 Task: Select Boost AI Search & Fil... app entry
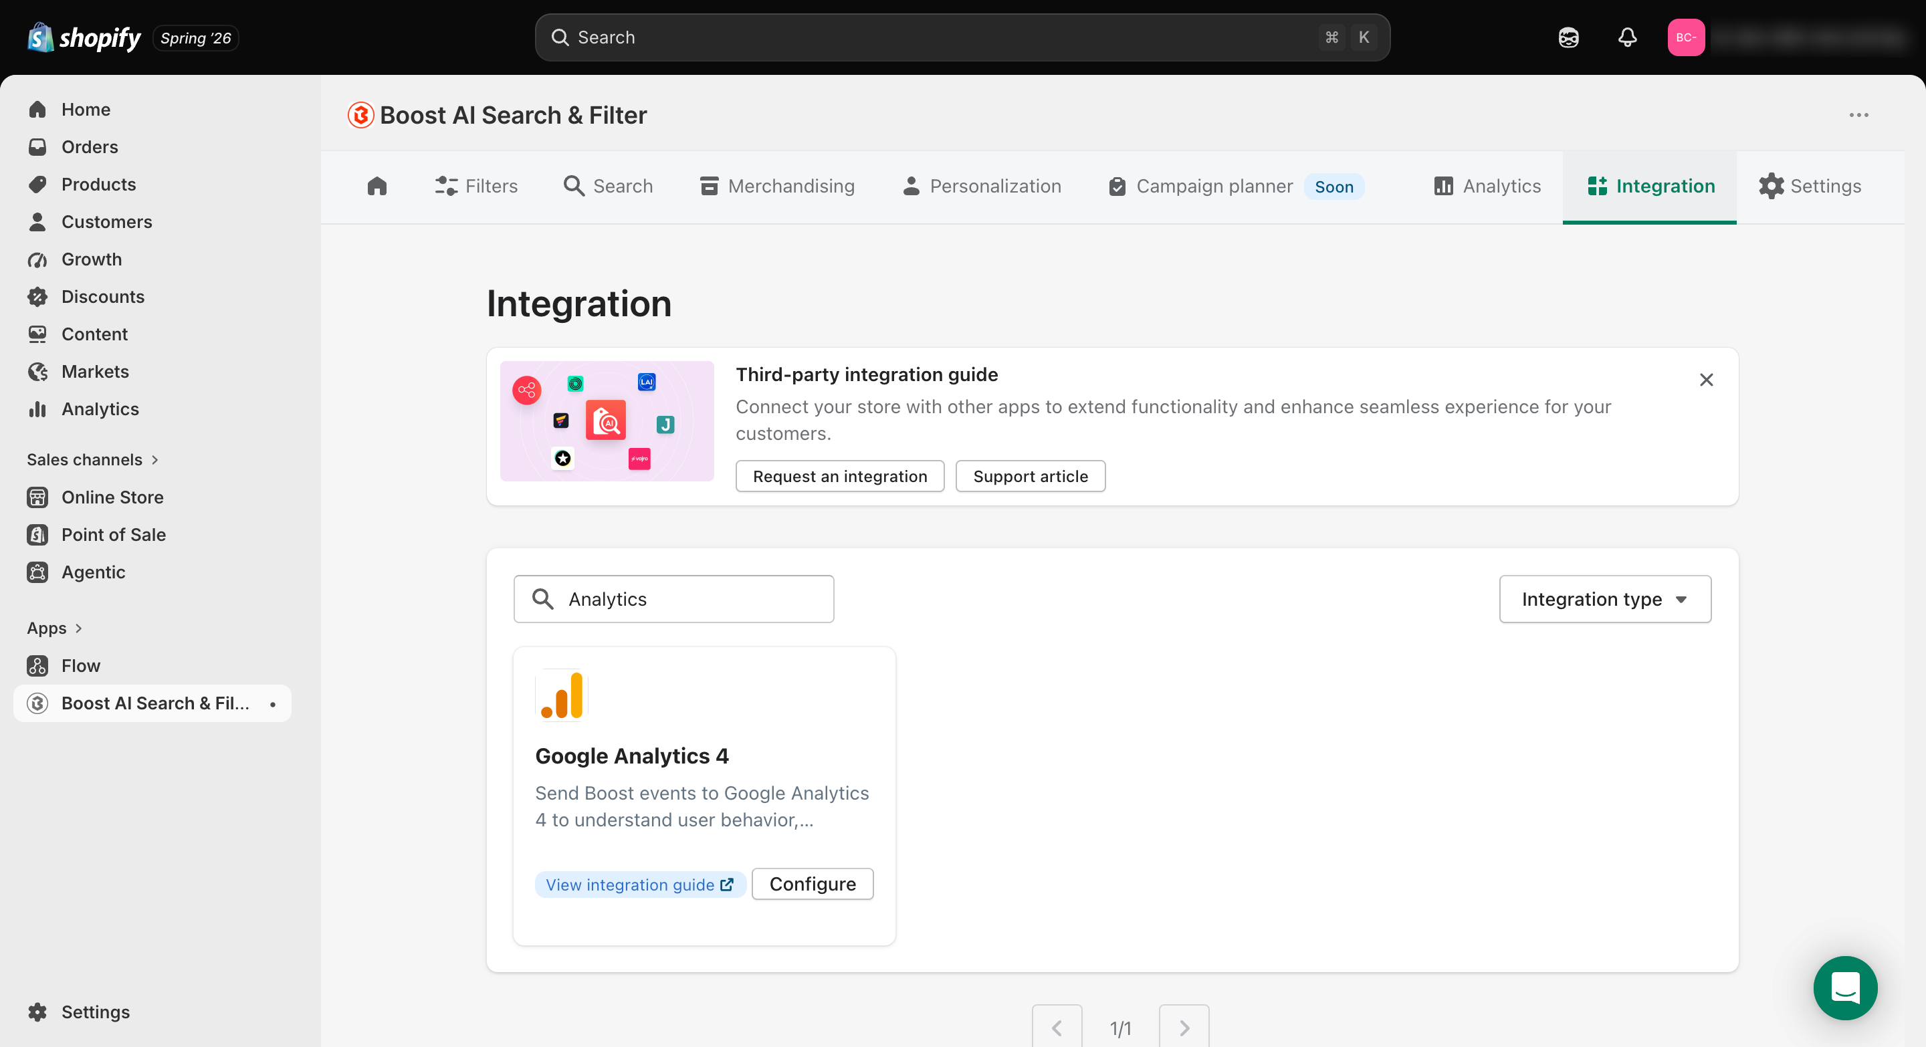coord(152,703)
